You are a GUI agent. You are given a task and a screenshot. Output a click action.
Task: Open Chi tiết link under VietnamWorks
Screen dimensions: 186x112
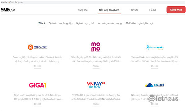pos(154,66)
